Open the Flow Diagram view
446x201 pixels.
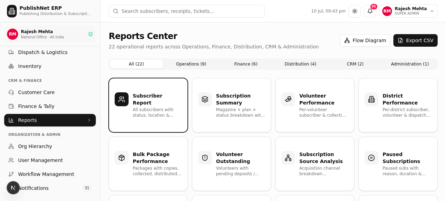point(365,40)
